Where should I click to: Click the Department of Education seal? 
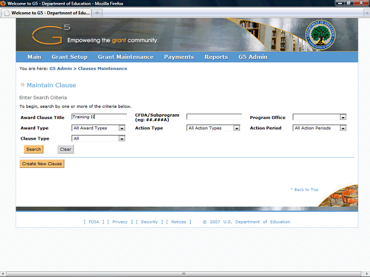320,35
